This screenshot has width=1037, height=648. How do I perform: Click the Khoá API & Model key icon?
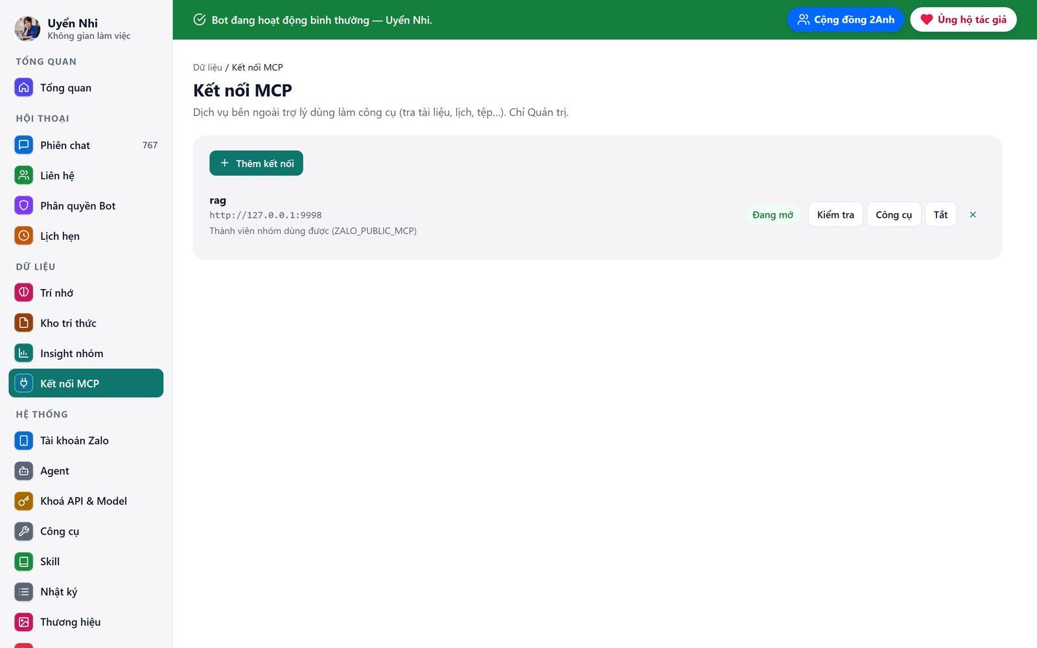pos(24,501)
